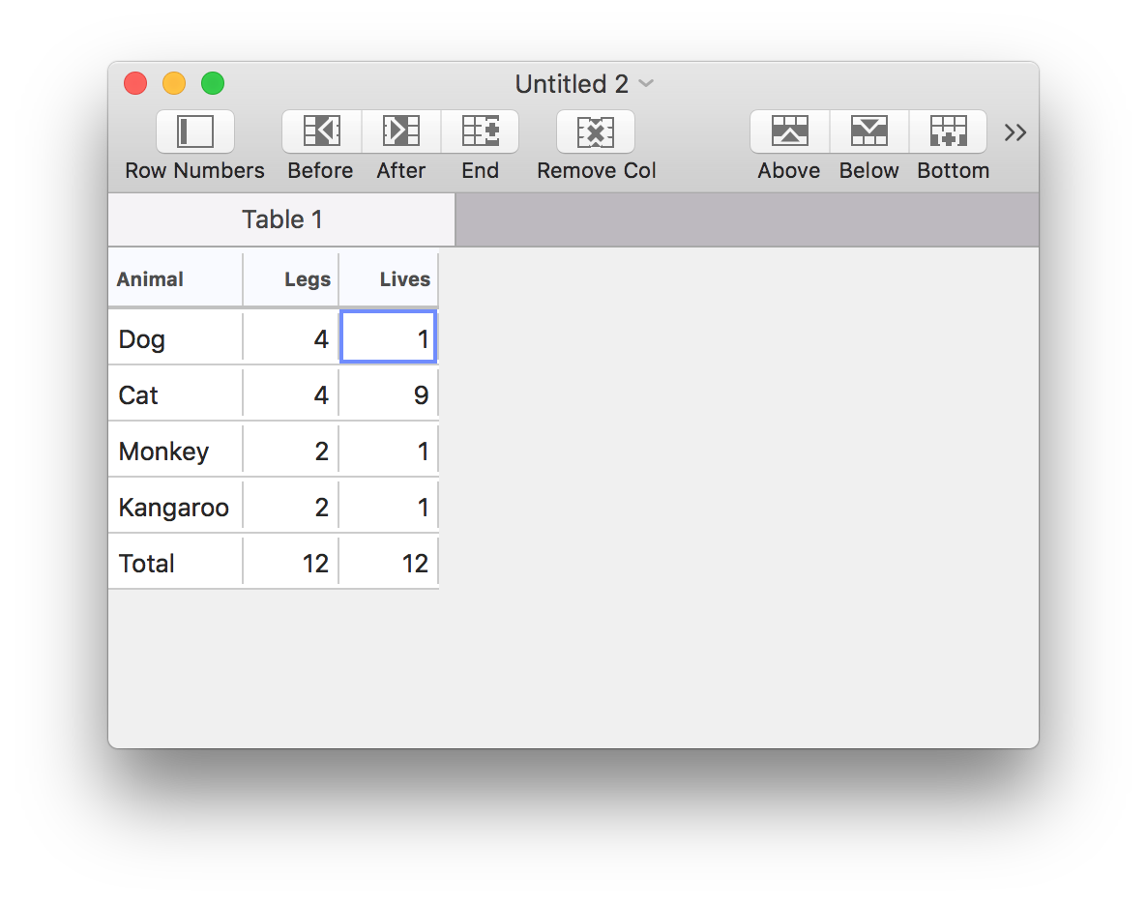
Task: Select the Total Legs cell
Action: point(291,563)
